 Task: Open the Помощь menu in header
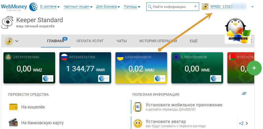click(132, 7)
